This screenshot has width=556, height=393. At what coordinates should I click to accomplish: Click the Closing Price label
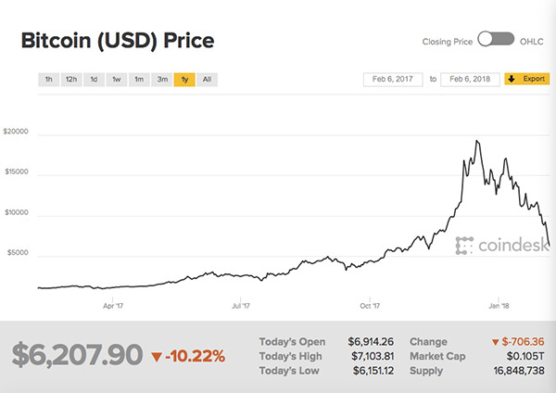coord(448,40)
